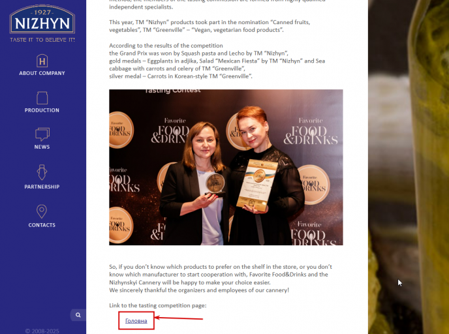Click the News speech bubbles icon
The width and height of the screenshot is (449, 334).
tap(42, 134)
